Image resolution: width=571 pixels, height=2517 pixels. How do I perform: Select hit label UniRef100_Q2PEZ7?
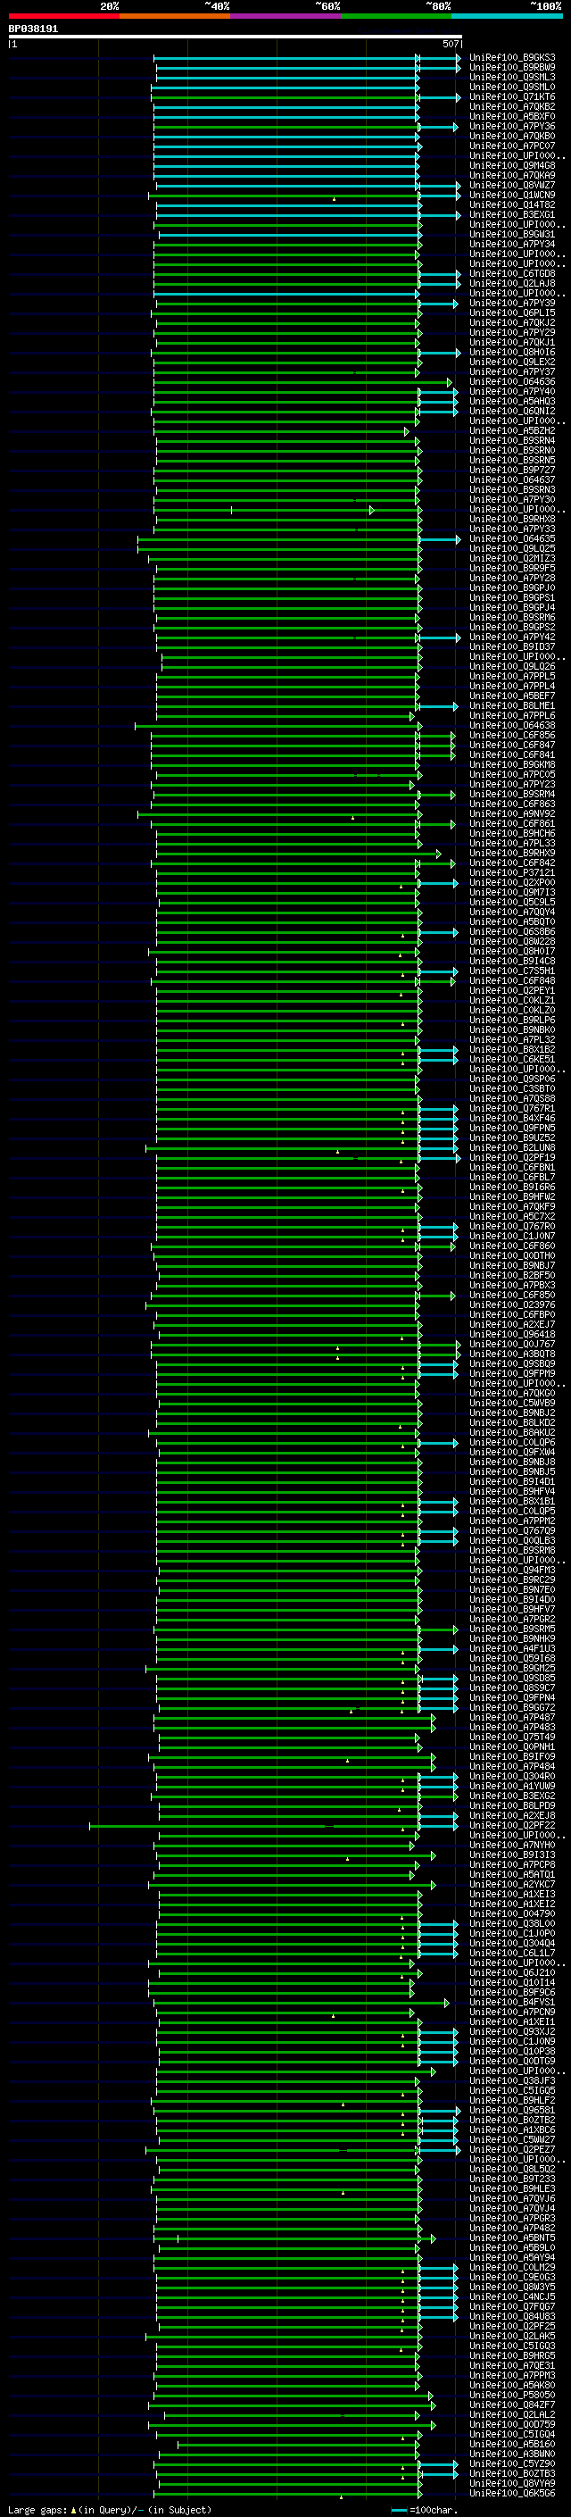(x=512, y=2150)
